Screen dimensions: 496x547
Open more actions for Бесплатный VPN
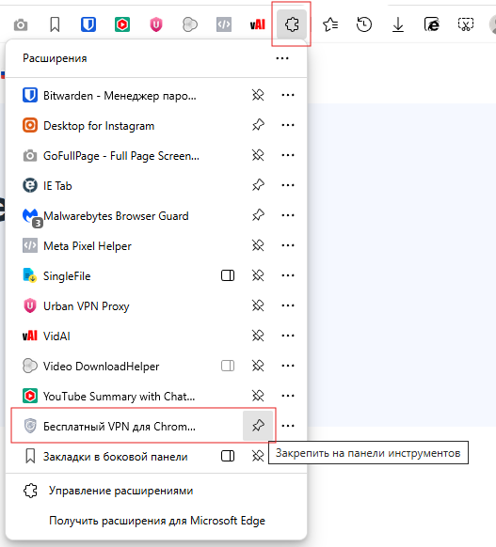288,426
